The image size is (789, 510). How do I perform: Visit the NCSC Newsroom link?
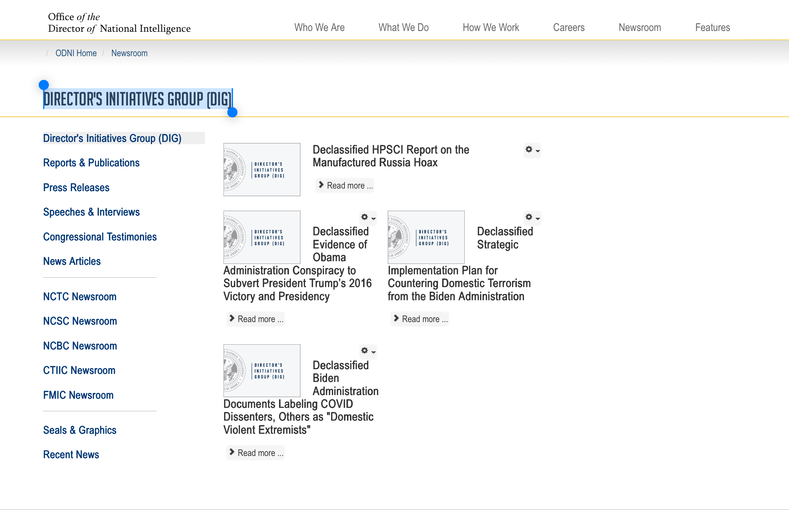click(x=80, y=321)
